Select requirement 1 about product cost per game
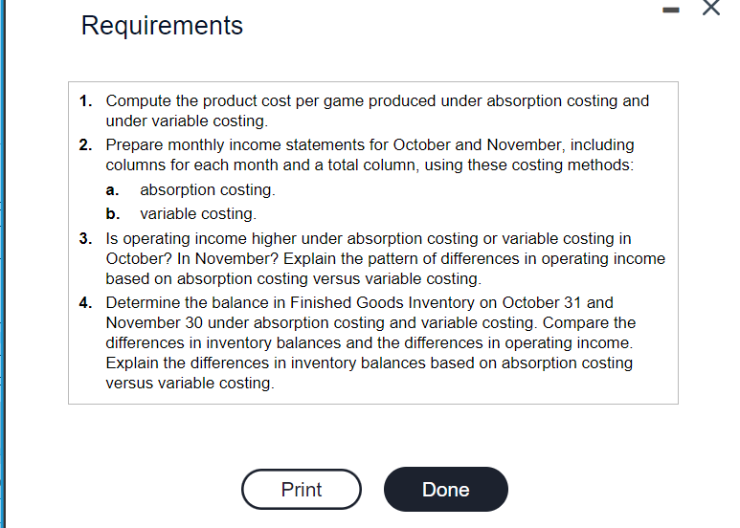 point(377,111)
